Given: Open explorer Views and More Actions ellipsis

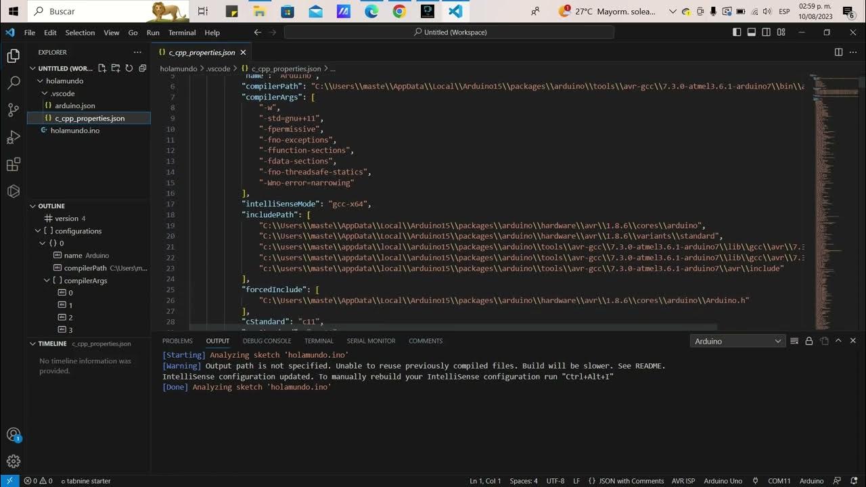Looking at the screenshot, I should click(x=138, y=52).
